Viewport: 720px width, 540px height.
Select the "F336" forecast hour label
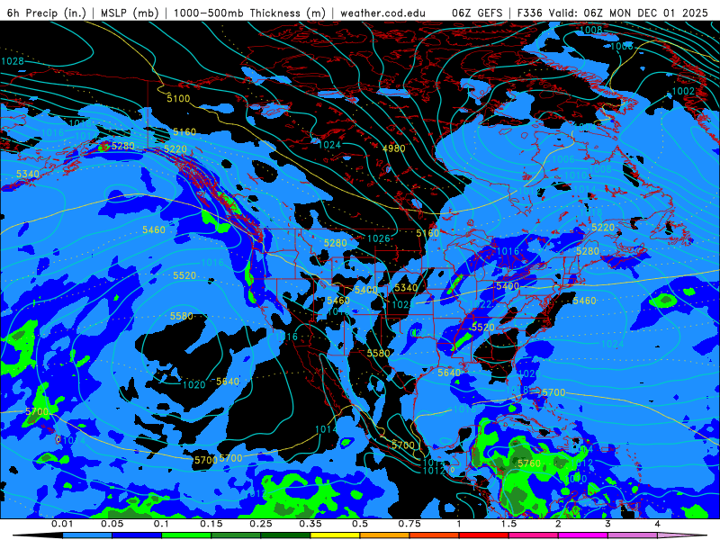[530, 13]
